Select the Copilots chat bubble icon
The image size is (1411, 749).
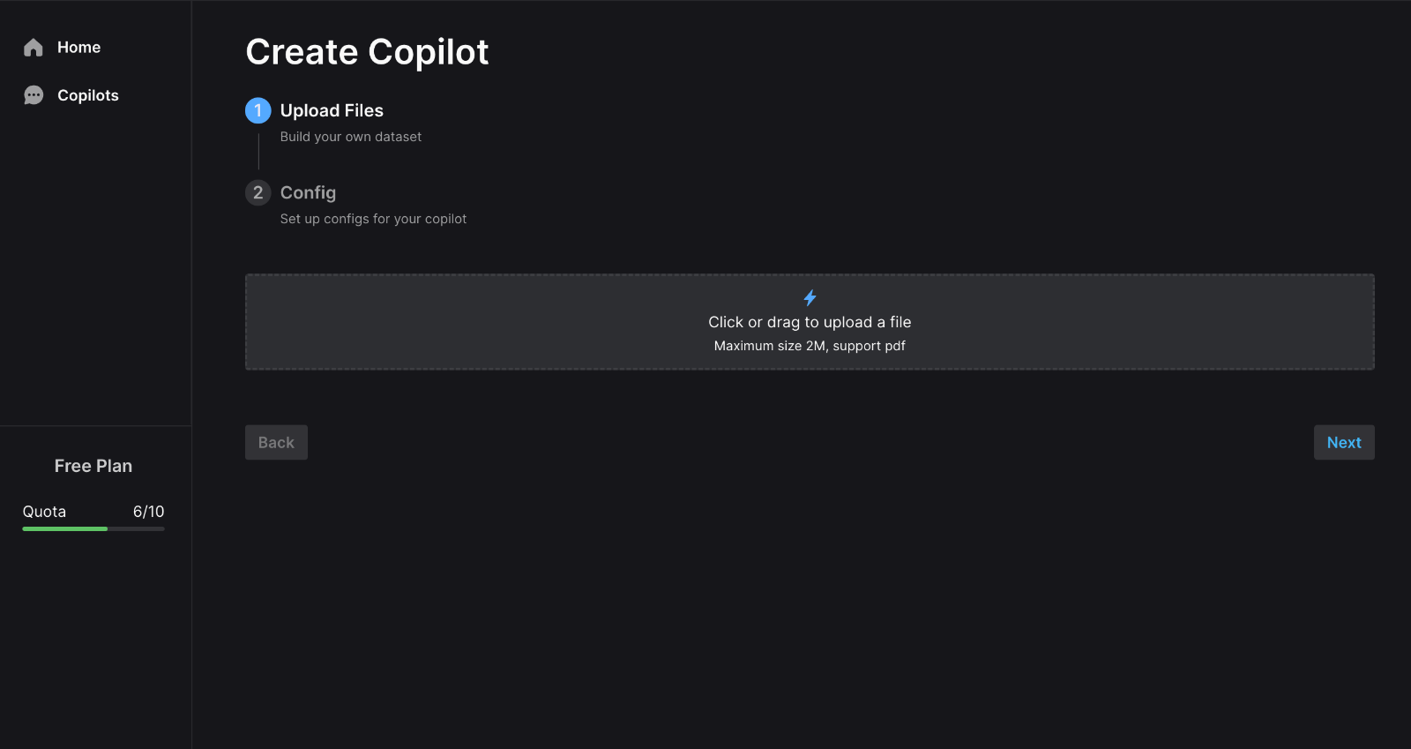[x=34, y=94]
